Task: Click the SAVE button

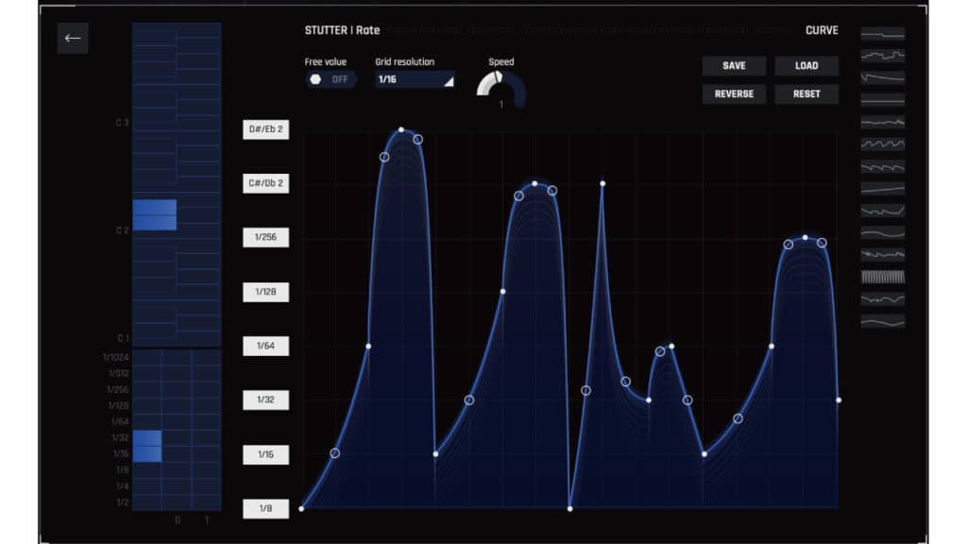Action: pos(733,65)
